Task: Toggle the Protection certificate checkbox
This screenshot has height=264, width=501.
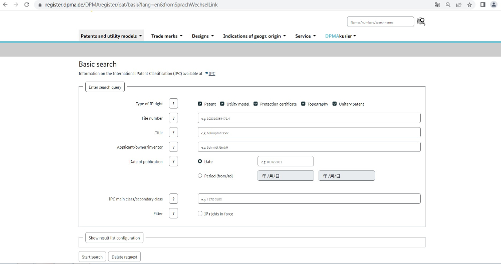Action: point(256,104)
